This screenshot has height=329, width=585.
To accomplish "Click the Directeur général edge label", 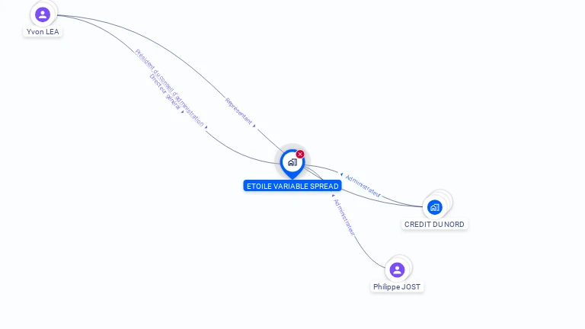I will coord(165,91).
